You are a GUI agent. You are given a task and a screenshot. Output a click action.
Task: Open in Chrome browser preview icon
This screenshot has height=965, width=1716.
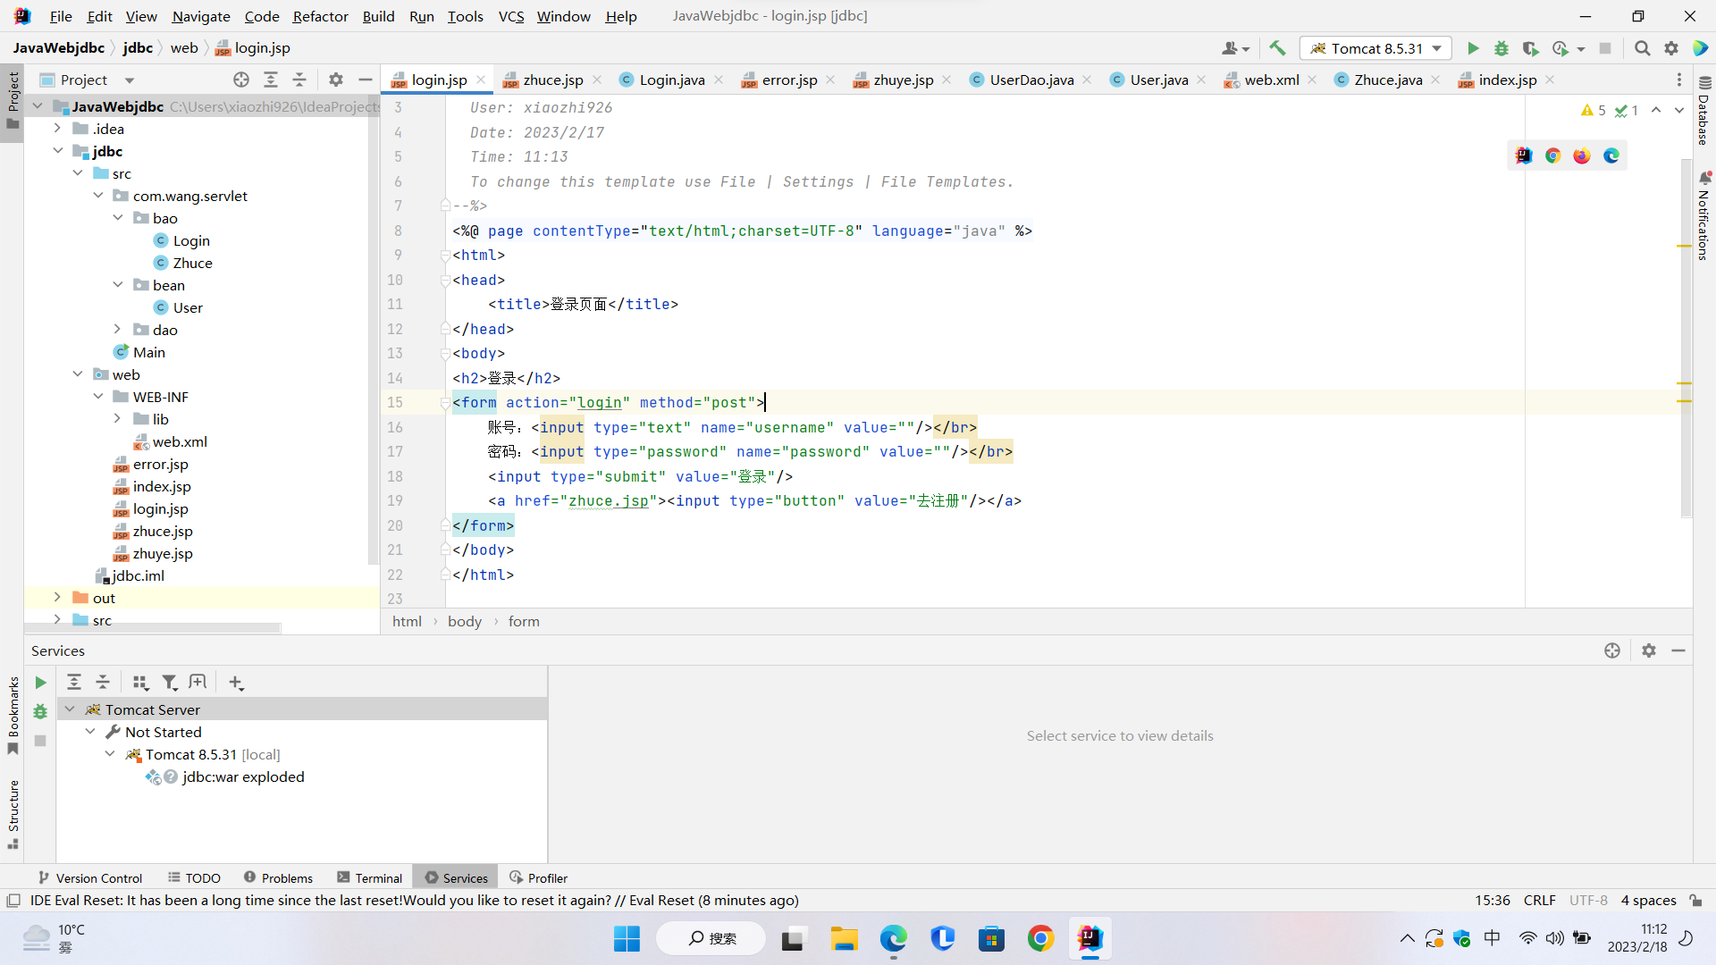click(x=1552, y=155)
